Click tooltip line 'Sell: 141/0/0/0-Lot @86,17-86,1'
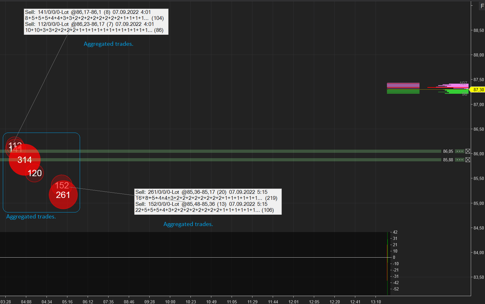 (x=88, y=12)
